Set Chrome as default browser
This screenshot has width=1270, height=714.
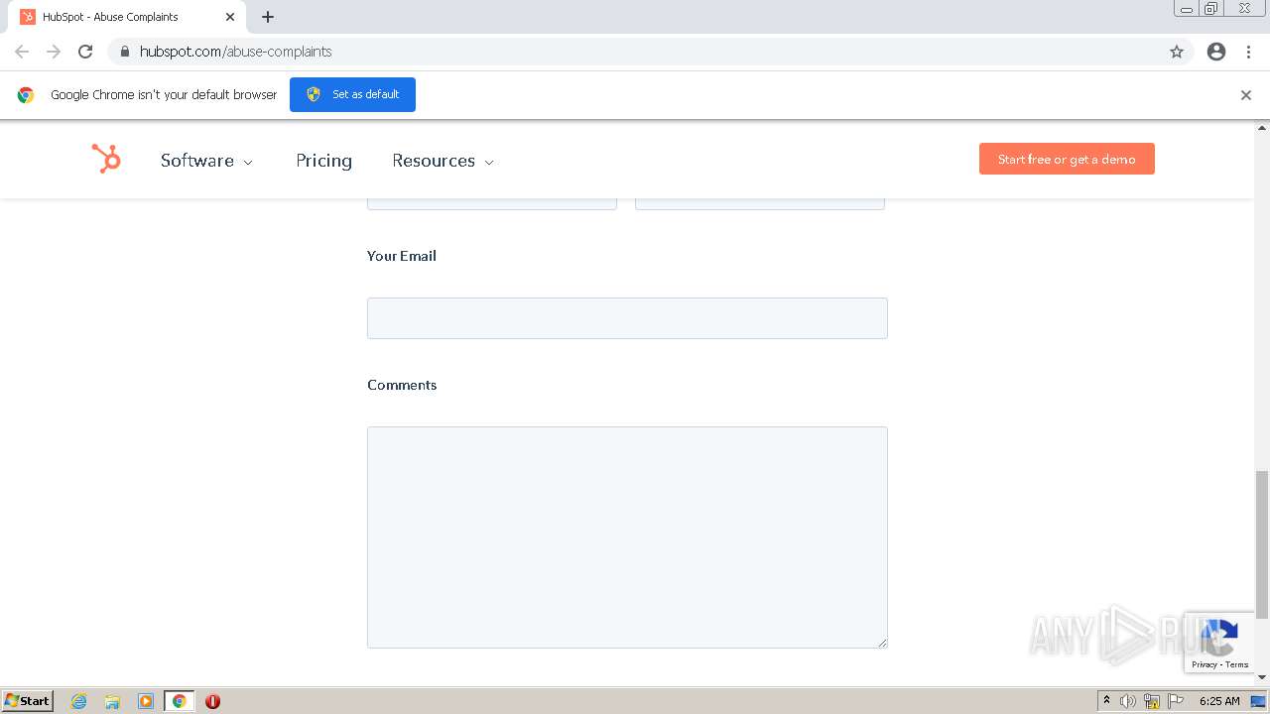point(352,94)
